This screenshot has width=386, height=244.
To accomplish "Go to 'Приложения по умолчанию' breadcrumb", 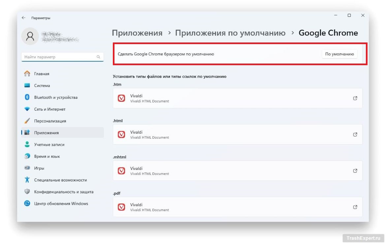I will coord(230,33).
